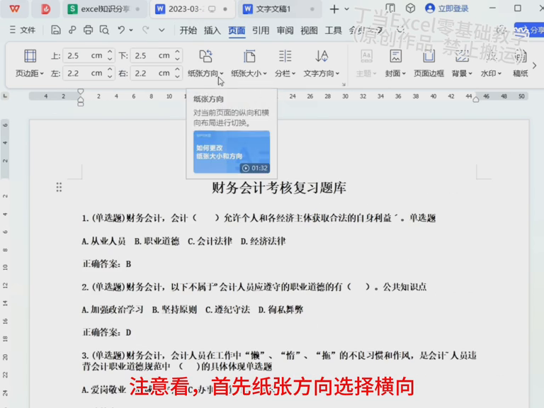Select the Page (页面) ribbon tab
The image size is (544, 408).
click(x=237, y=30)
